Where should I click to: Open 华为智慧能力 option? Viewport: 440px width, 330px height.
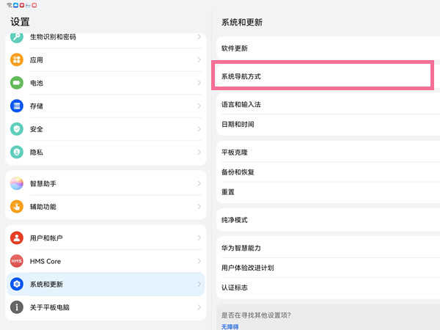tap(329, 248)
